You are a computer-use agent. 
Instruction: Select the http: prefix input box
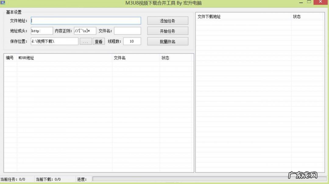tap(41, 31)
